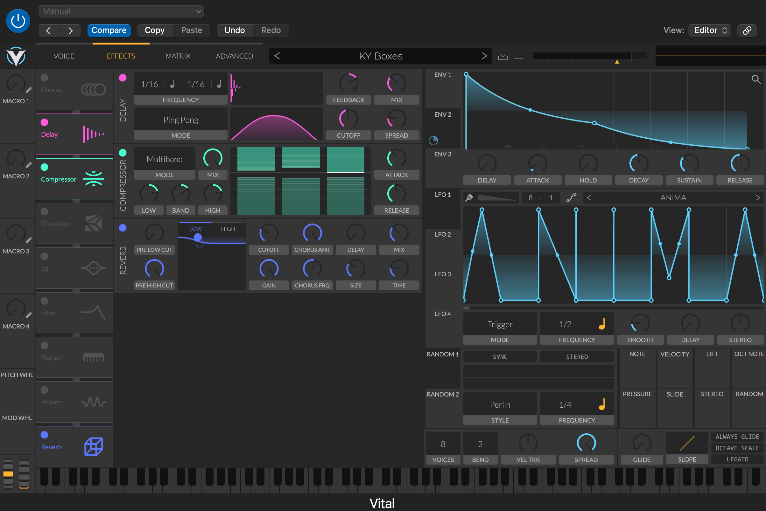Change the delay Ping Pong mode selector

coord(181,120)
